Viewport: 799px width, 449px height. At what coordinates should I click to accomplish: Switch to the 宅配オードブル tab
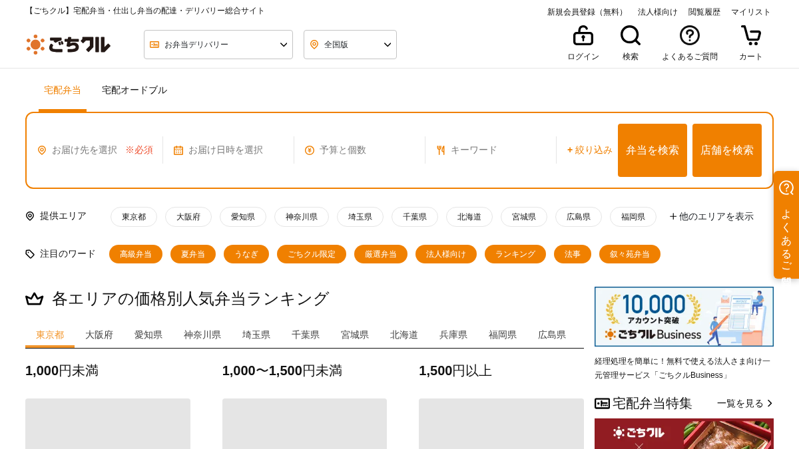pos(134,90)
